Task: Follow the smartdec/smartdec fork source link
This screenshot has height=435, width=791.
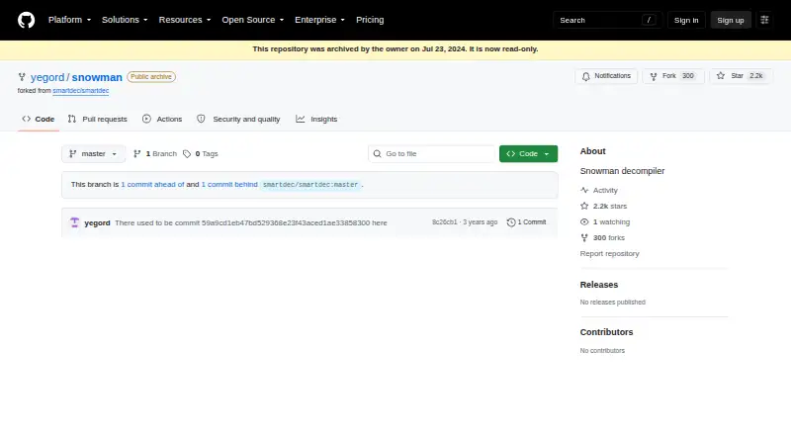Action: coord(81,91)
